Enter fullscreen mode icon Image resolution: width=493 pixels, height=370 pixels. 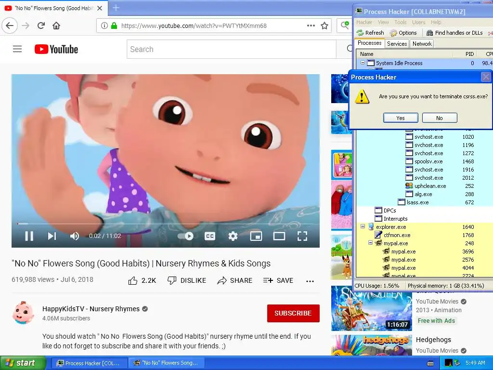(x=302, y=236)
